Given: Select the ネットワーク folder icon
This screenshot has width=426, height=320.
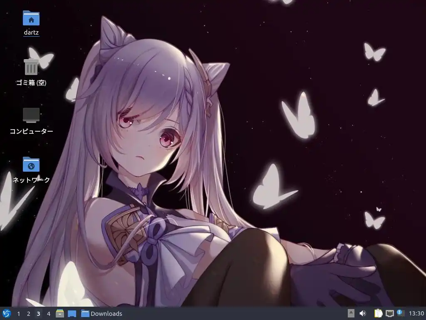Looking at the screenshot, I should (31, 164).
